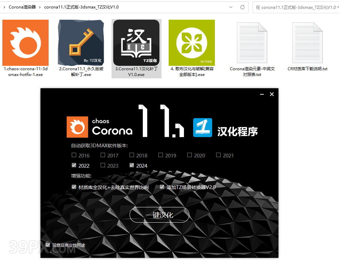Click the blue TZ 汉化程序 logo icon

tap(203, 128)
